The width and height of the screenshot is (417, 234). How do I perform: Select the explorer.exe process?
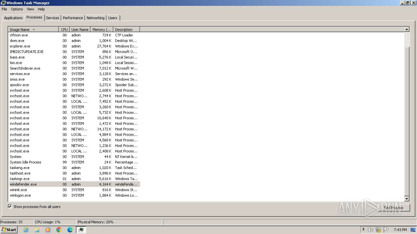(x=74, y=46)
